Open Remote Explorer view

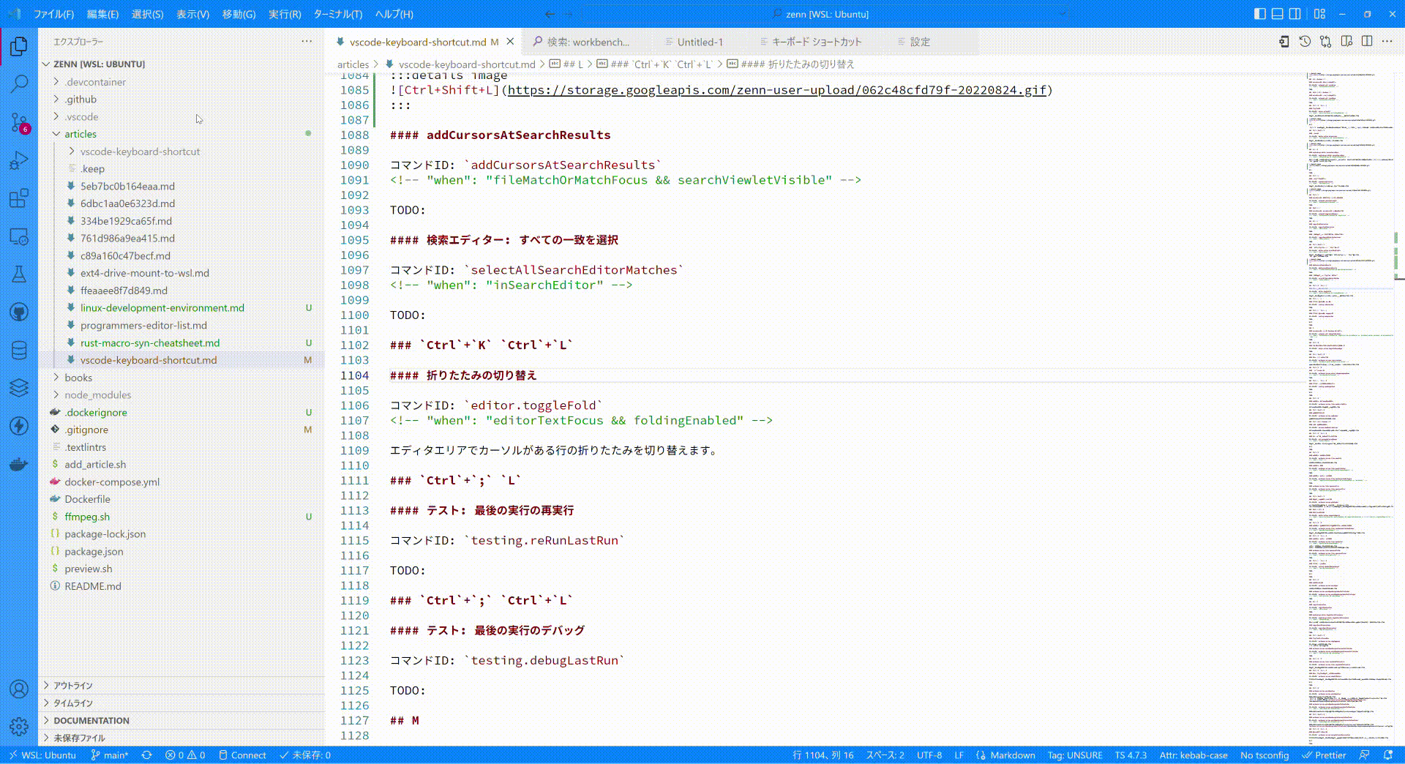(x=19, y=236)
